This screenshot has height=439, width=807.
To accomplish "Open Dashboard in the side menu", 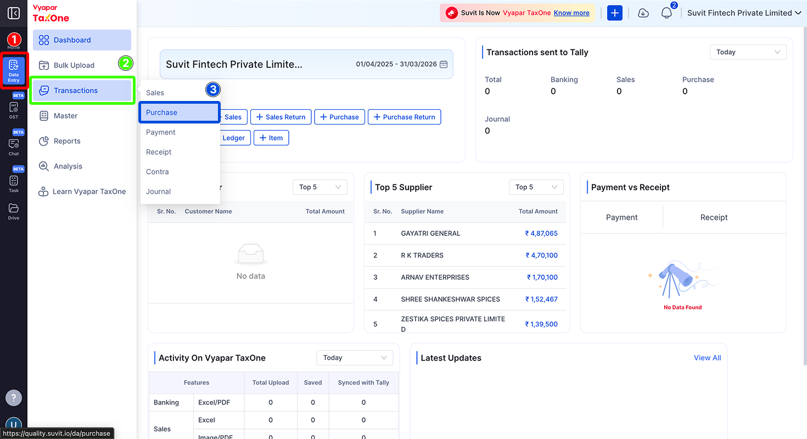I will (82, 40).
